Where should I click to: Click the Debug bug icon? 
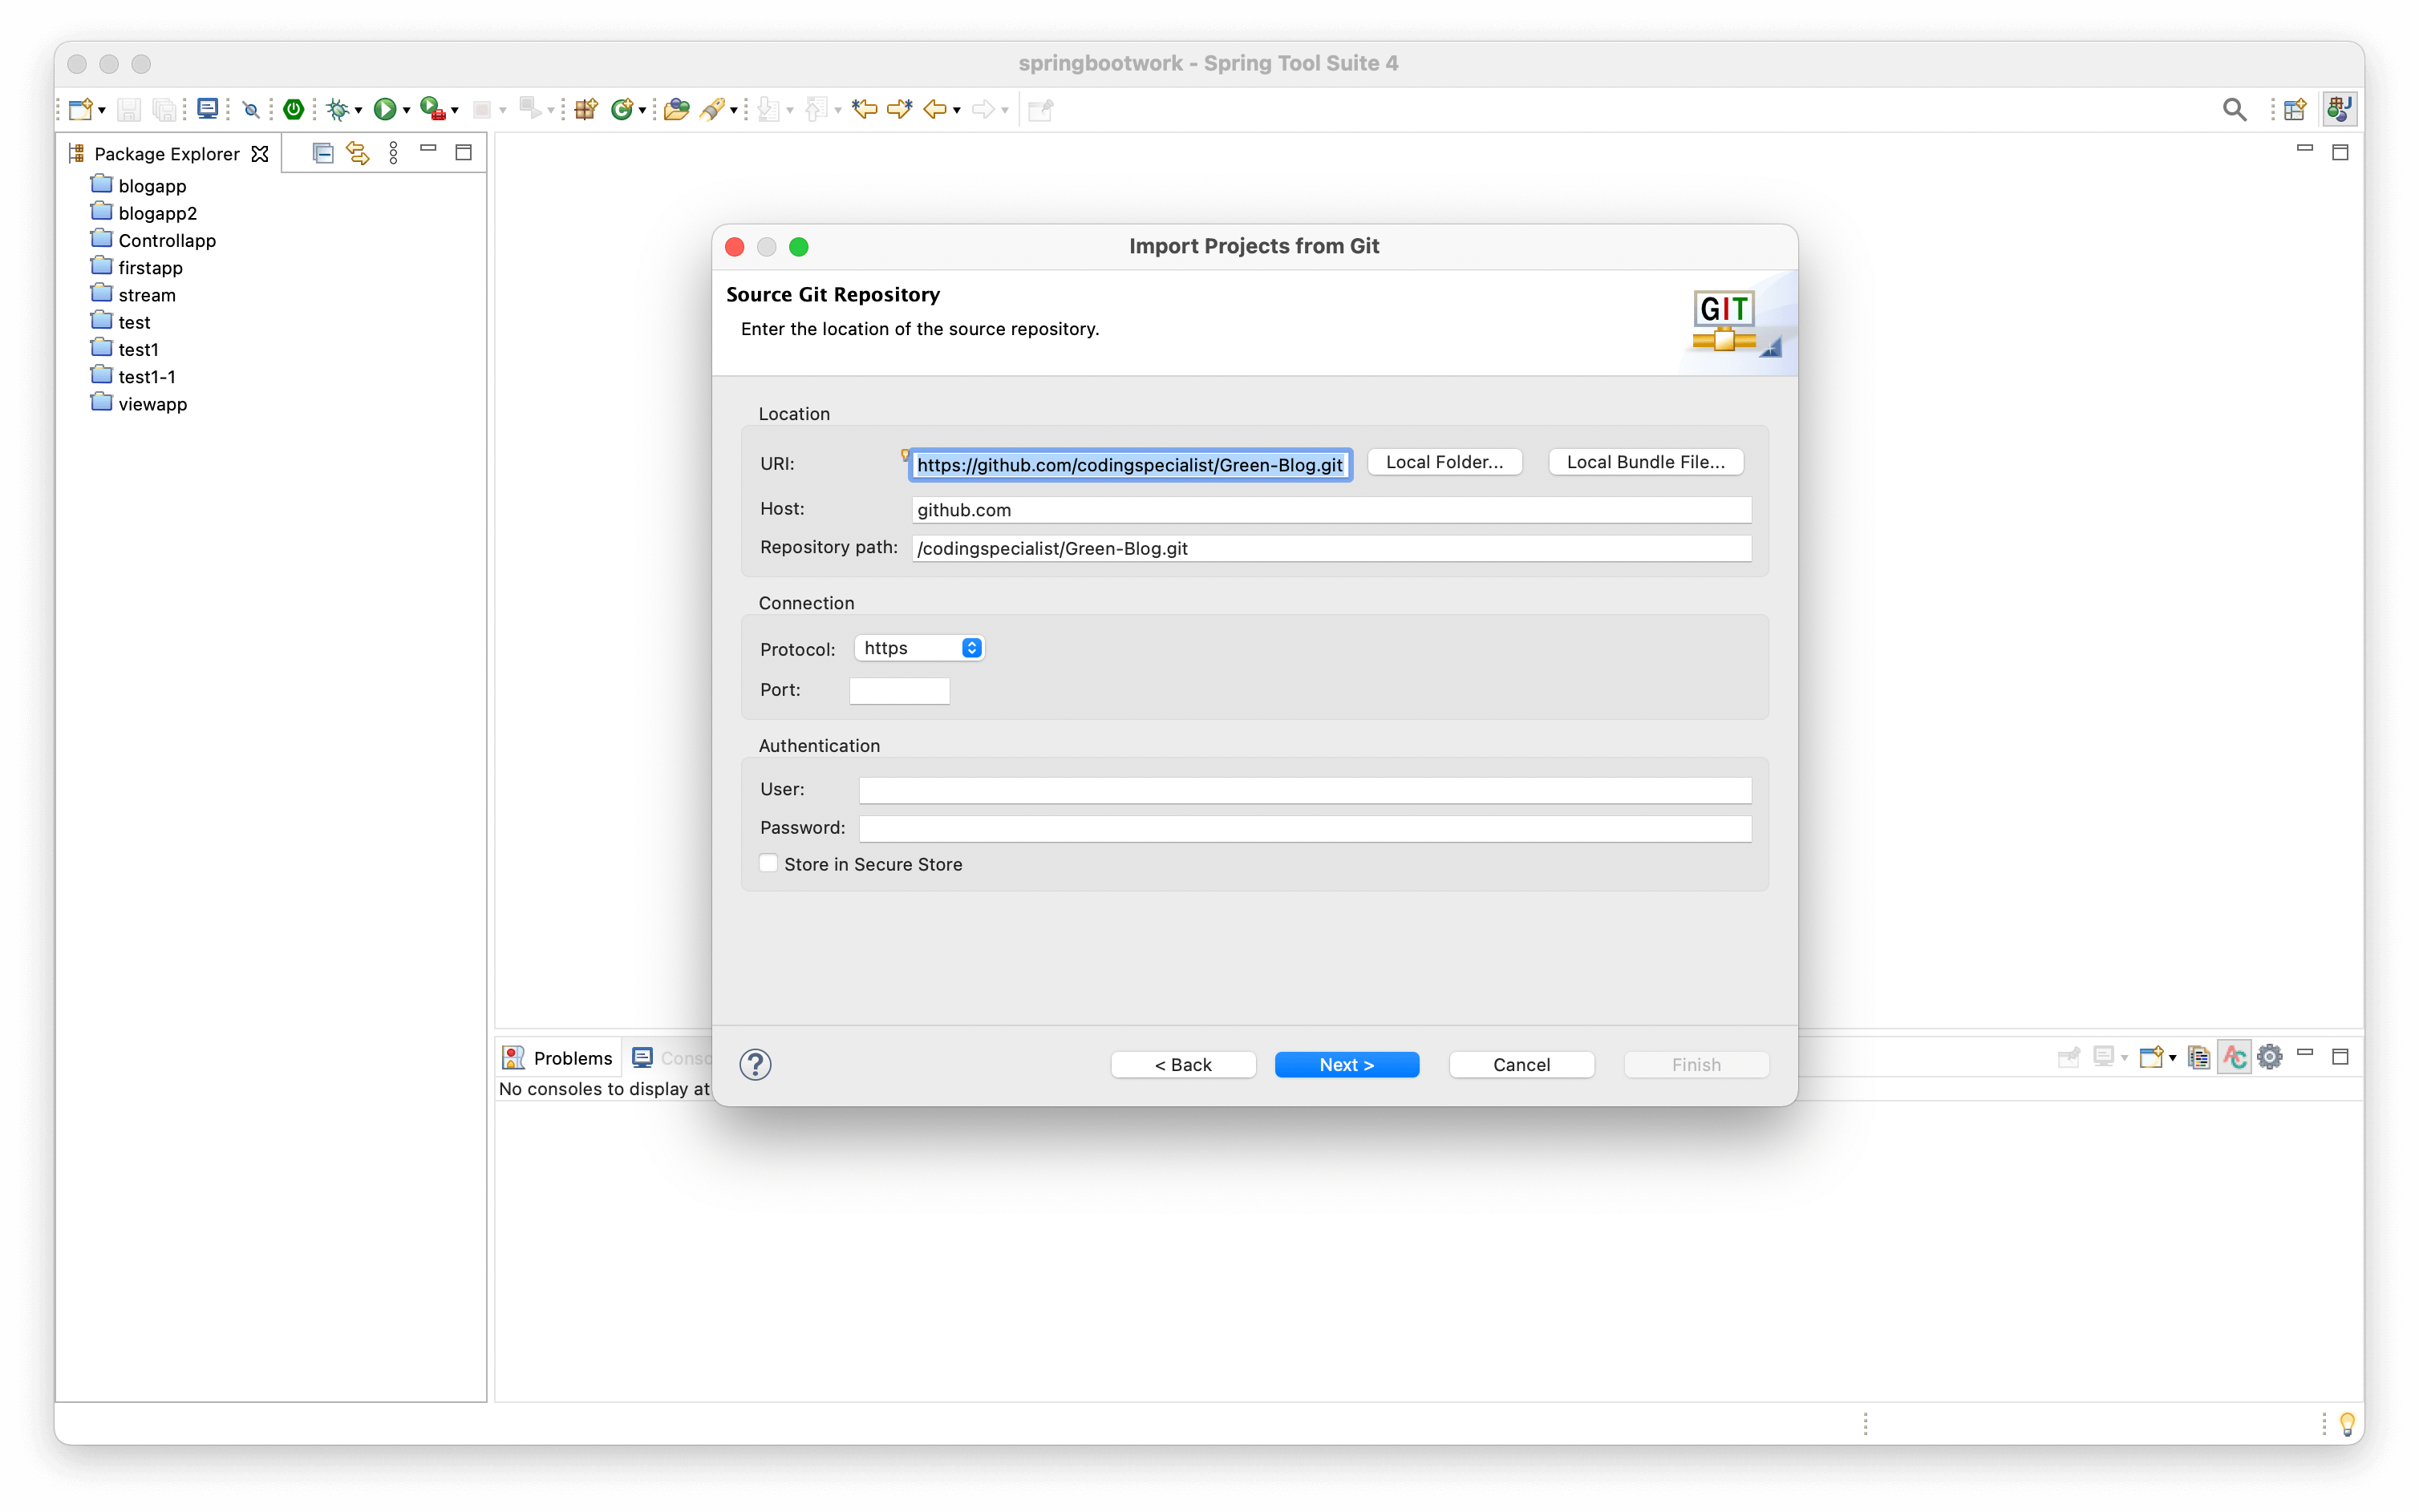(x=338, y=109)
